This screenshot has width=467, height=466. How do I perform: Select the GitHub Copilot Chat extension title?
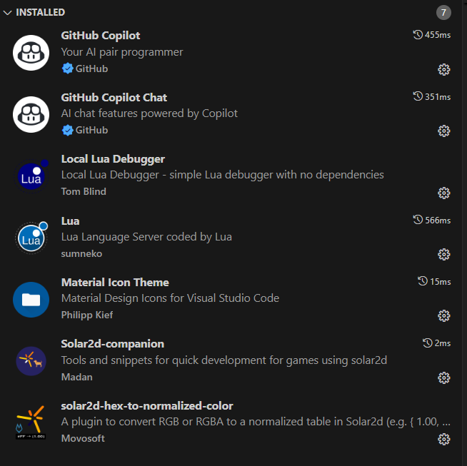[x=114, y=98]
